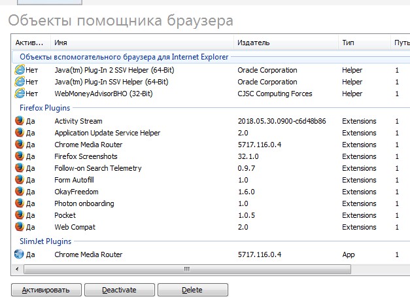Select the Firefox Screenshots entry

click(86, 156)
